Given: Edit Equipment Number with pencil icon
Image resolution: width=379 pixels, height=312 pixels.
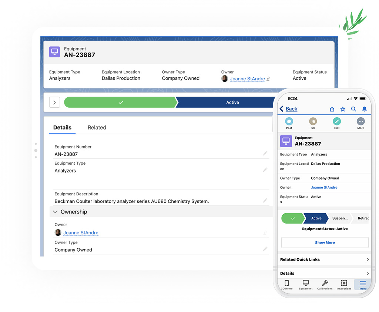Looking at the screenshot, I should pyautogui.click(x=265, y=153).
